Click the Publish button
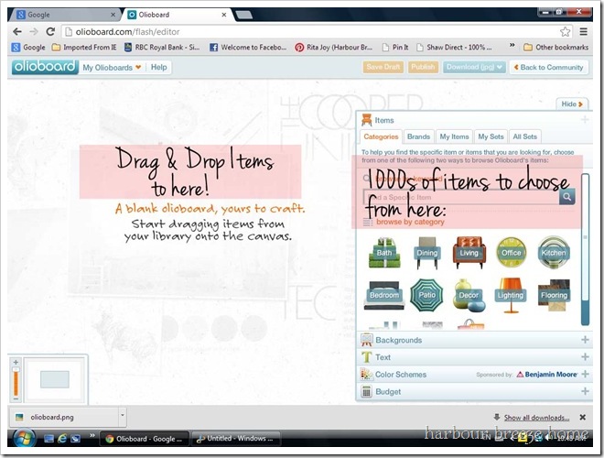604x458 pixels. (x=423, y=67)
